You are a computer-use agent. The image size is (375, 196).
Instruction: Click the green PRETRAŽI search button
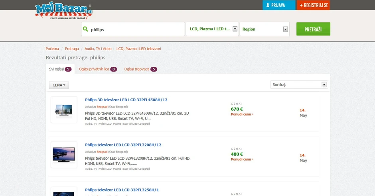(x=313, y=29)
